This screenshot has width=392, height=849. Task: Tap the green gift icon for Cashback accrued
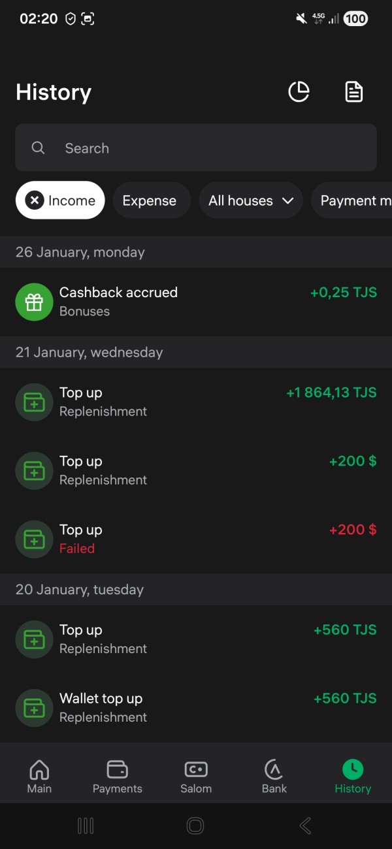[x=34, y=302]
